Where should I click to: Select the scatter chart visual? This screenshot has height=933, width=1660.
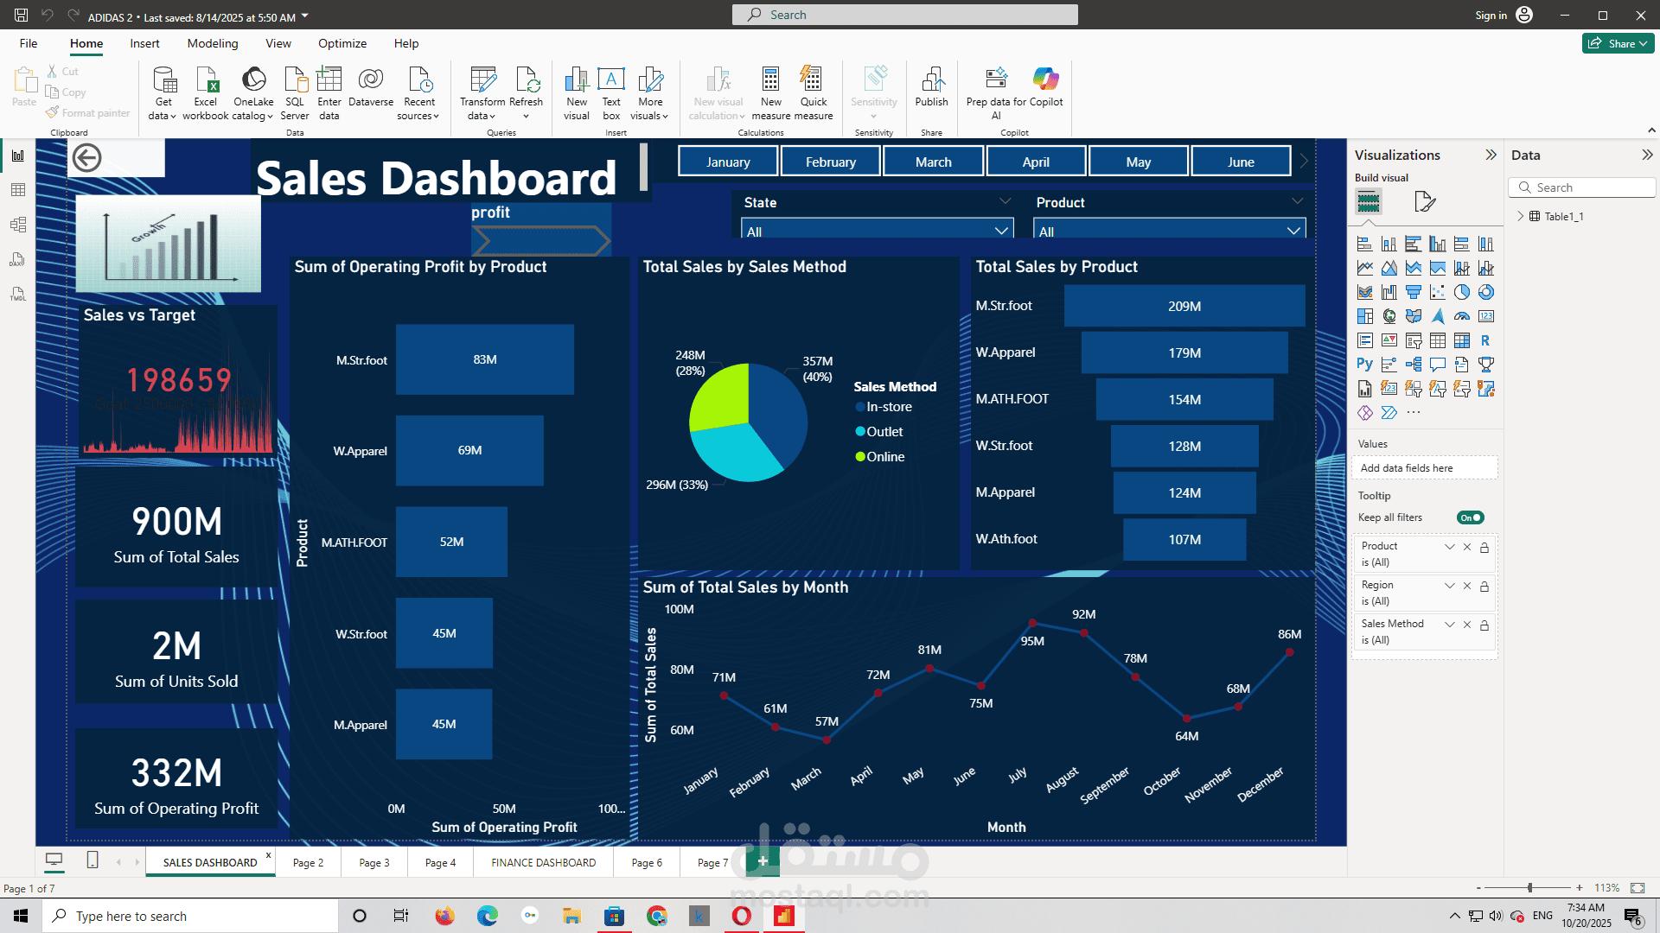point(1438,293)
